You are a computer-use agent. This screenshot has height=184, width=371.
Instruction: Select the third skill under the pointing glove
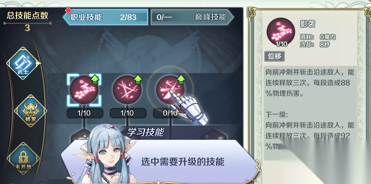click(x=170, y=90)
